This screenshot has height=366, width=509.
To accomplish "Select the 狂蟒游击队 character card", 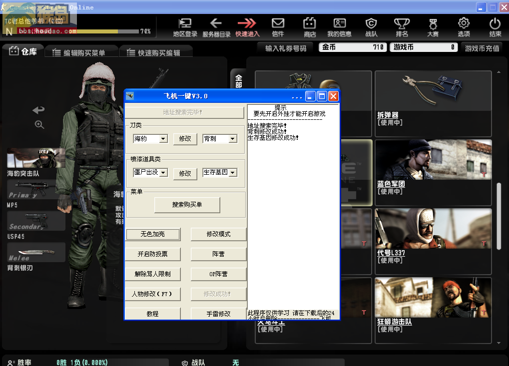I will click(x=433, y=310).
